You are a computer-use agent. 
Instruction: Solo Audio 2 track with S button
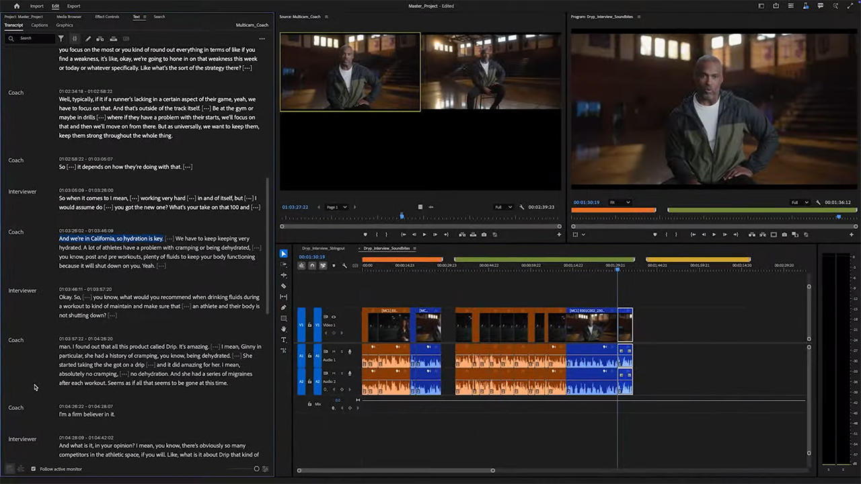(x=342, y=373)
